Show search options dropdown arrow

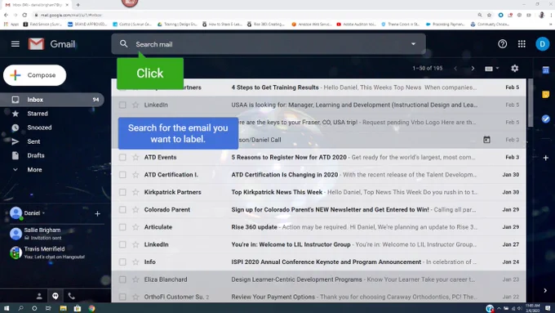coord(413,44)
